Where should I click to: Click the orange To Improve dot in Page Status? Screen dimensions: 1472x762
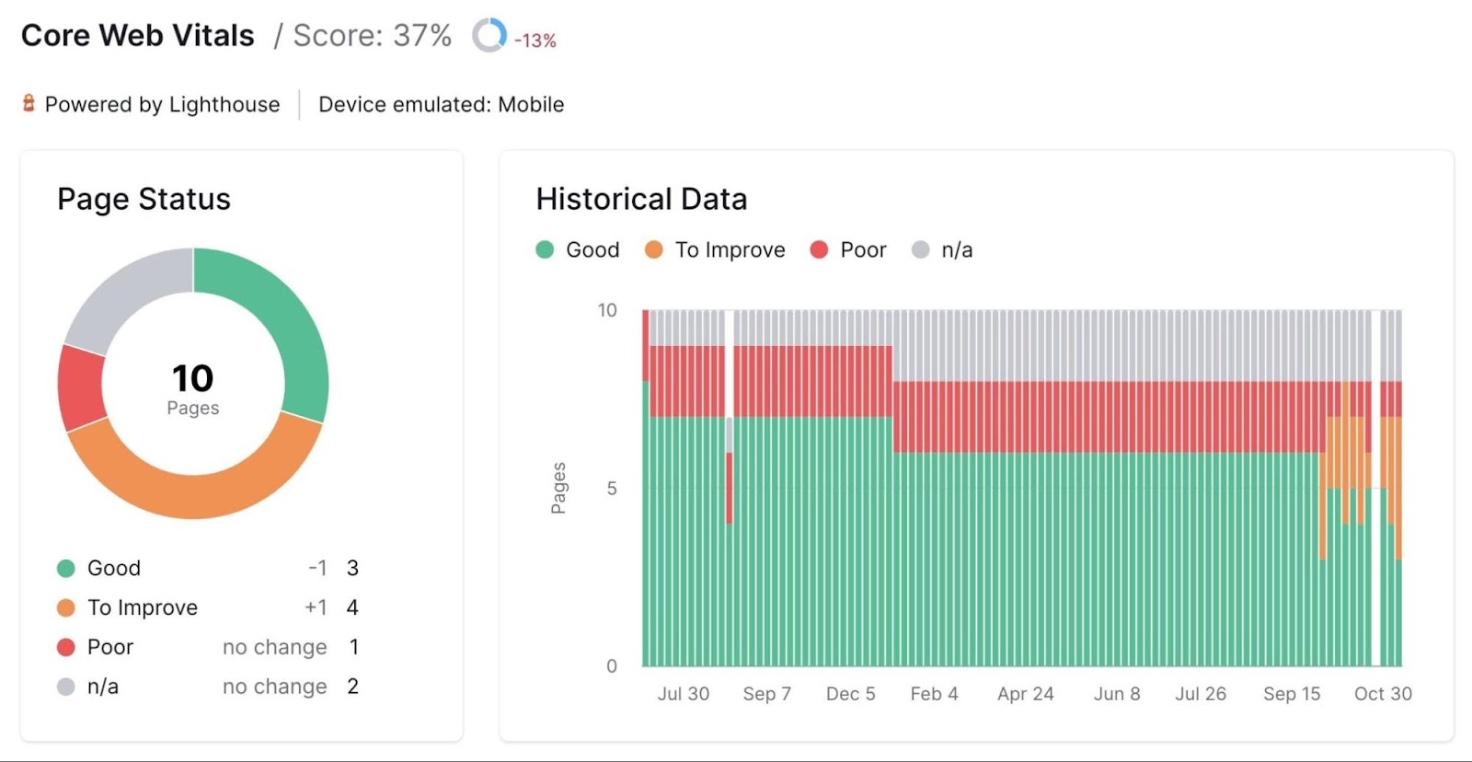tap(66, 608)
